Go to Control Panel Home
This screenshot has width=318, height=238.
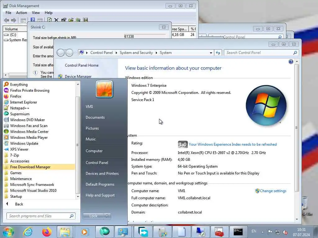82,65
